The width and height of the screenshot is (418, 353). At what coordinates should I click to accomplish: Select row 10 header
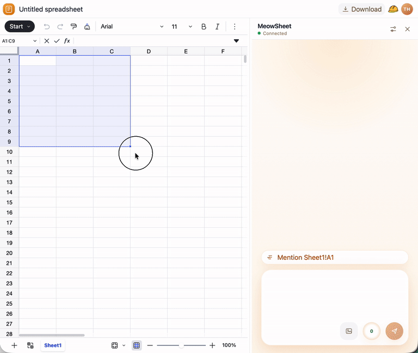click(9, 152)
